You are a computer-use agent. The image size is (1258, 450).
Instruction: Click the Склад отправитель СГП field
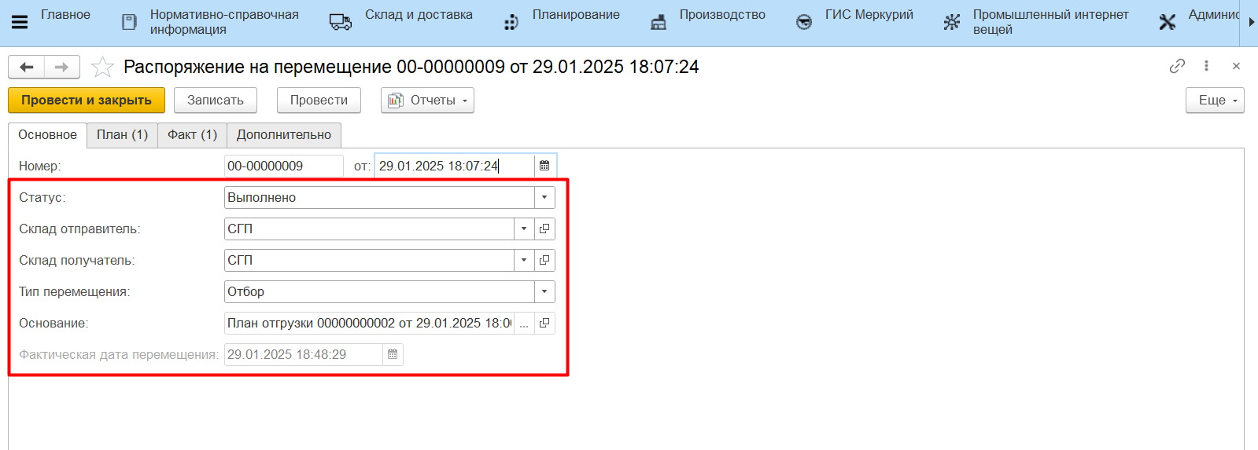369,229
